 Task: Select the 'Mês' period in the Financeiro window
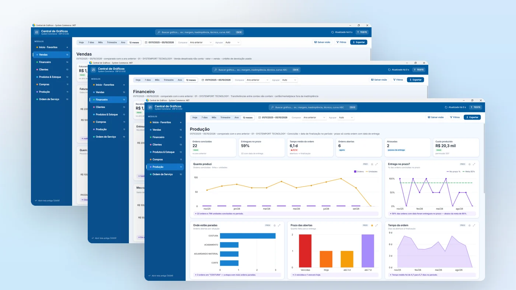pyautogui.click(x=157, y=80)
